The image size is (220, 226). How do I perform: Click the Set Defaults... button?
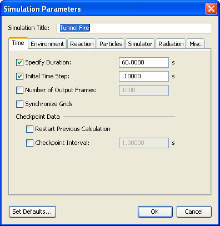tap(32, 212)
